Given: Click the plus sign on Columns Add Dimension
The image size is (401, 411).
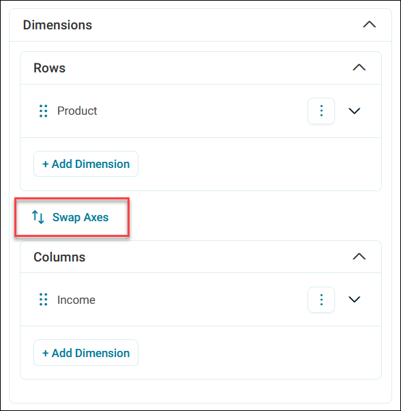Looking at the screenshot, I should tap(46, 354).
